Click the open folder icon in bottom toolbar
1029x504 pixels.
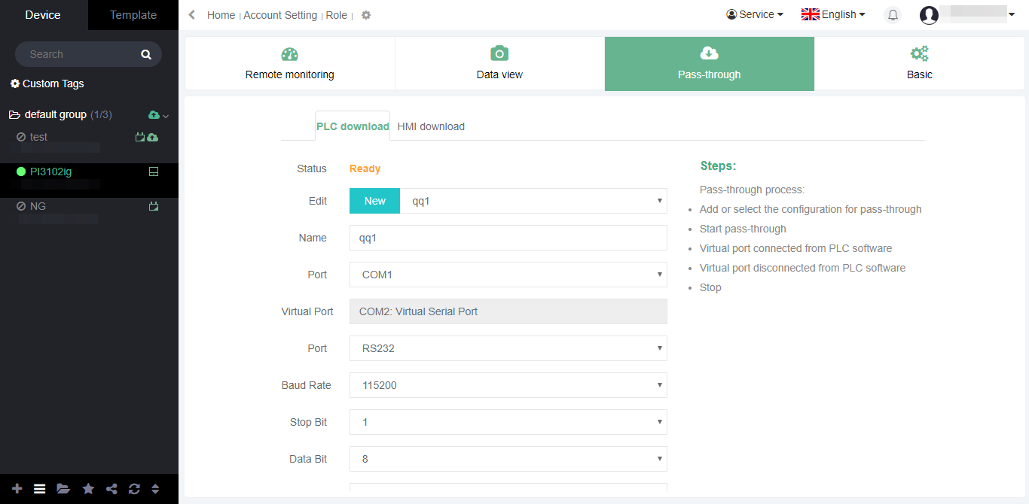[63, 489]
